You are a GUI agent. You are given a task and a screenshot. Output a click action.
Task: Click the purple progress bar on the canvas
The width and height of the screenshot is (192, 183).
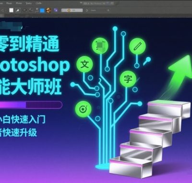(31, 105)
